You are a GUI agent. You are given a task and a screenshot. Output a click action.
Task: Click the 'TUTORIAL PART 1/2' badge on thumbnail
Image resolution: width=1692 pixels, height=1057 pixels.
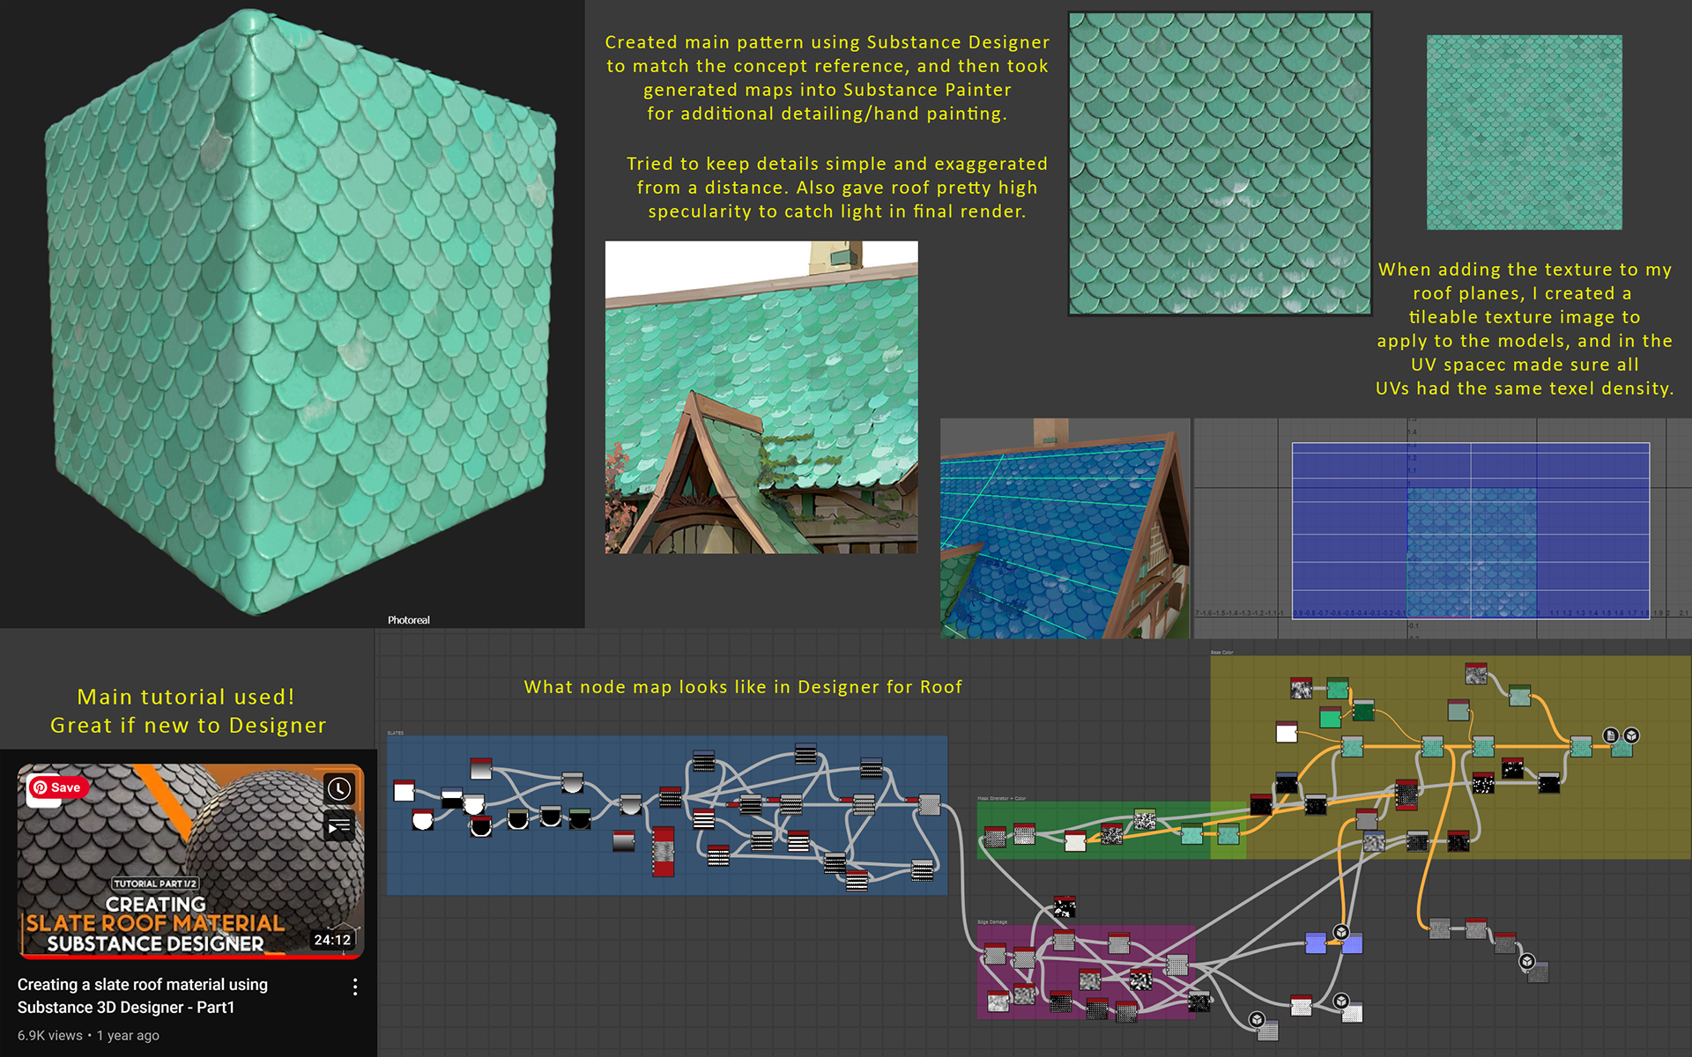coord(155,883)
